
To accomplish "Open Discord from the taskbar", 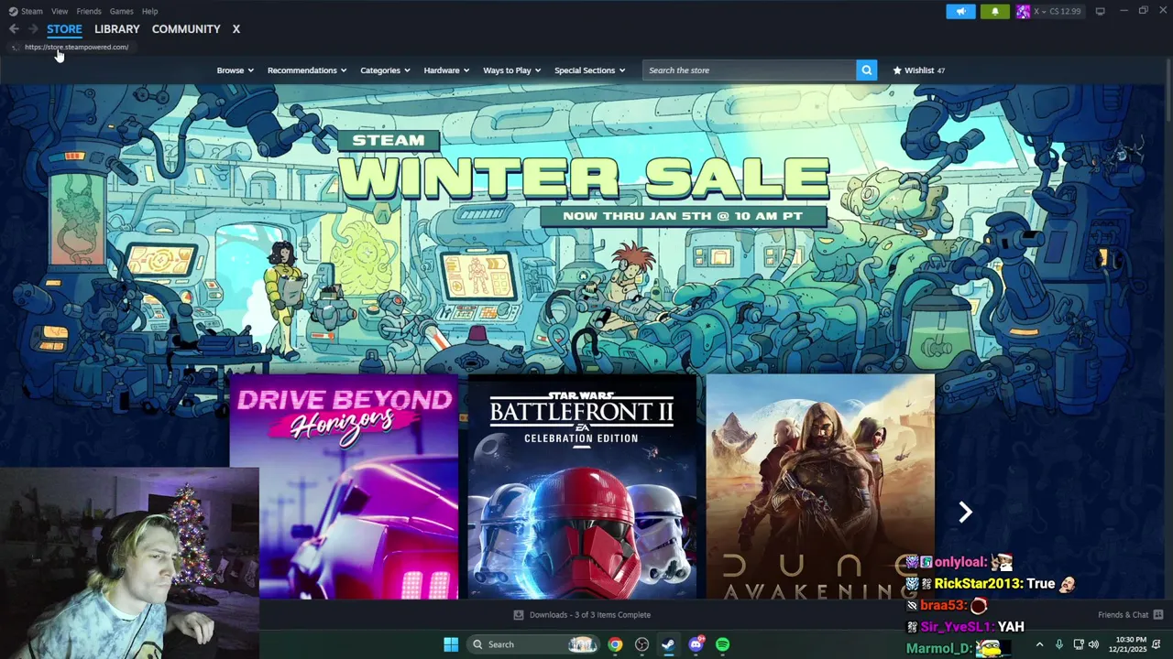I will (696, 644).
